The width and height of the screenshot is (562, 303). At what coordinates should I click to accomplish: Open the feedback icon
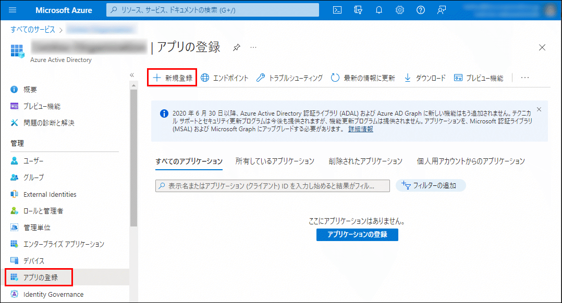441,10
